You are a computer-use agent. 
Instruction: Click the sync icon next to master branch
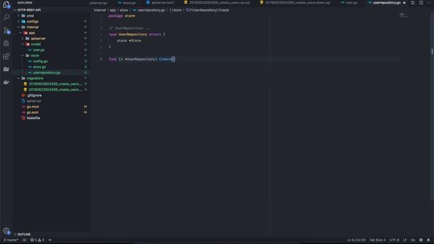click(x=24, y=240)
